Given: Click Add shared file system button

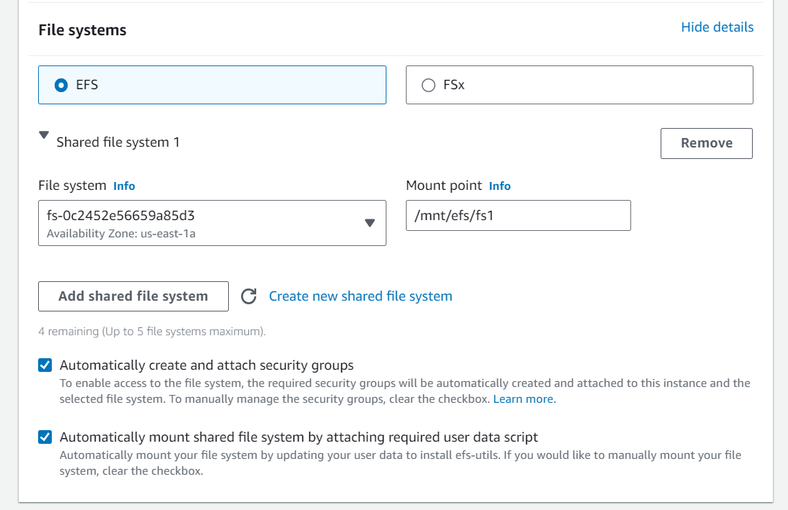Looking at the screenshot, I should (133, 296).
